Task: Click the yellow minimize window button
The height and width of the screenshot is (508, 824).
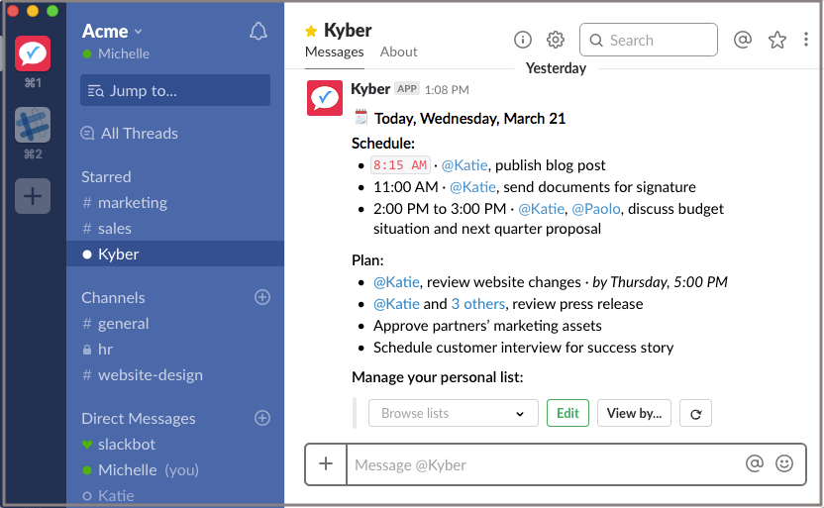Action: 33,11
